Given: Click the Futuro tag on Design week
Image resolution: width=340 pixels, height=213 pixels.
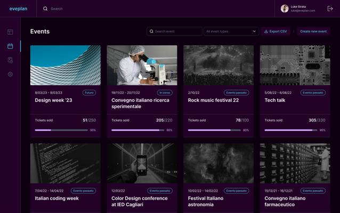Looking at the screenshot, I should click(89, 93).
